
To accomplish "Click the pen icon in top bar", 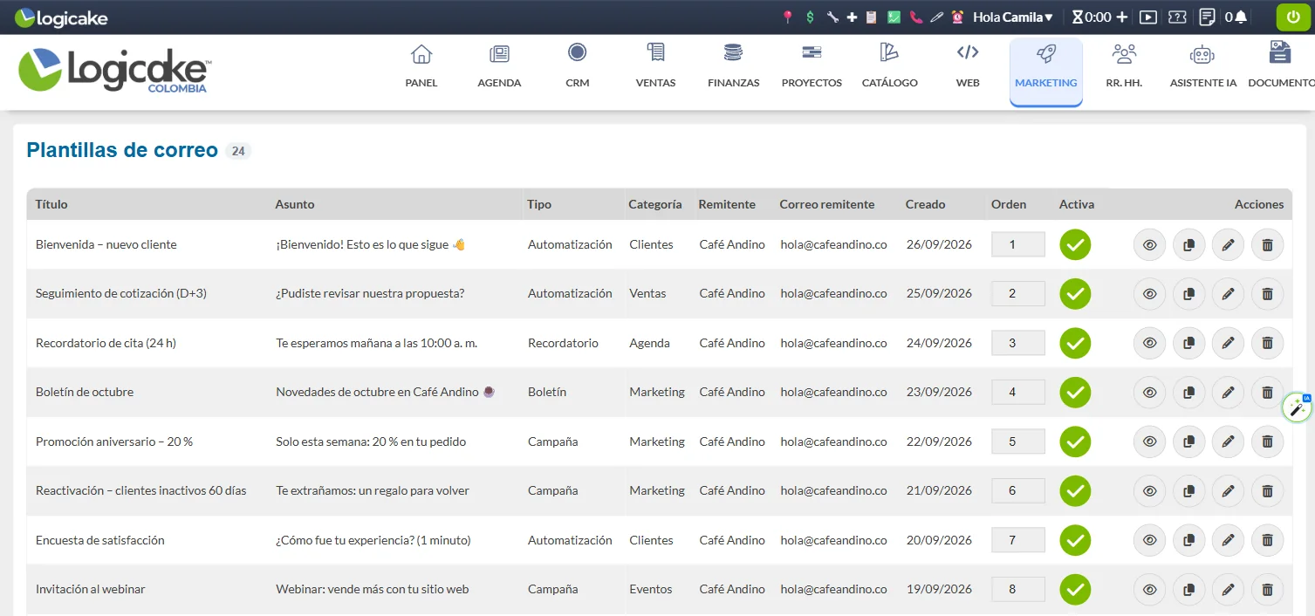I will tap(936, 17).
